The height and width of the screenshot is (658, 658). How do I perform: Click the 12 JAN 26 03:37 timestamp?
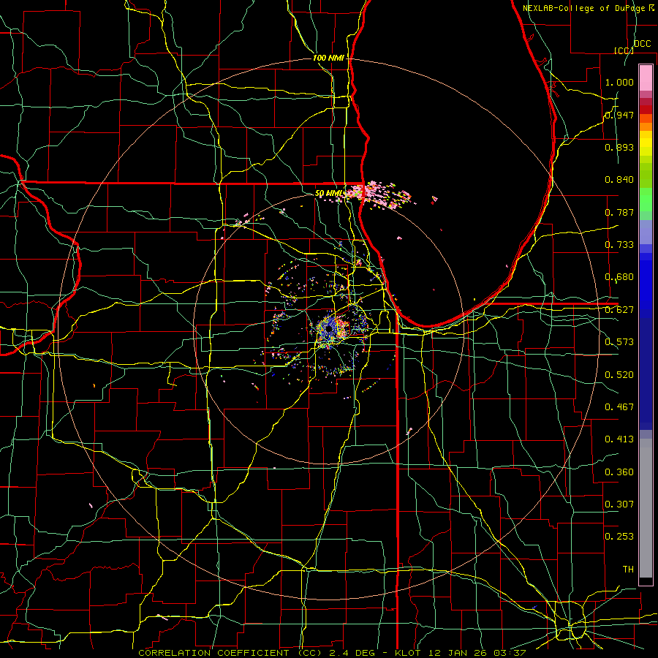(x=477, y=653)
